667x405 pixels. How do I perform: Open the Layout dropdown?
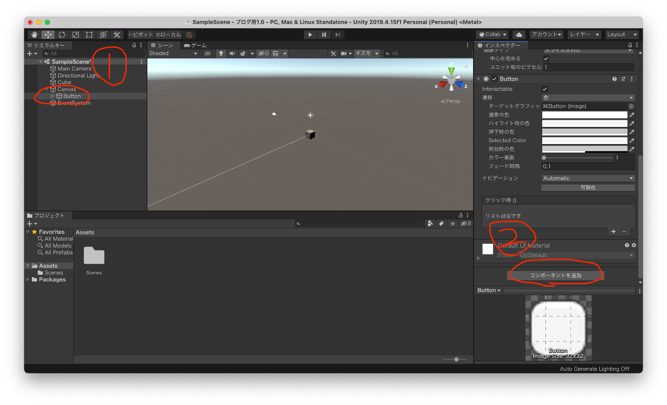(x=622, y=35)
